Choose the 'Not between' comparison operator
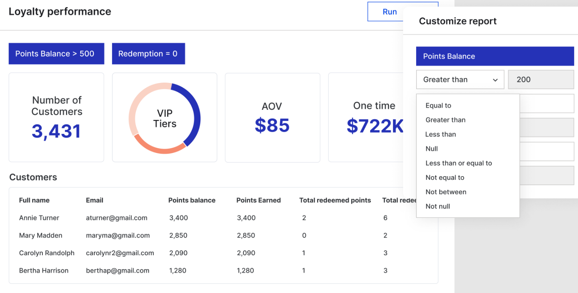 (446, 192)
